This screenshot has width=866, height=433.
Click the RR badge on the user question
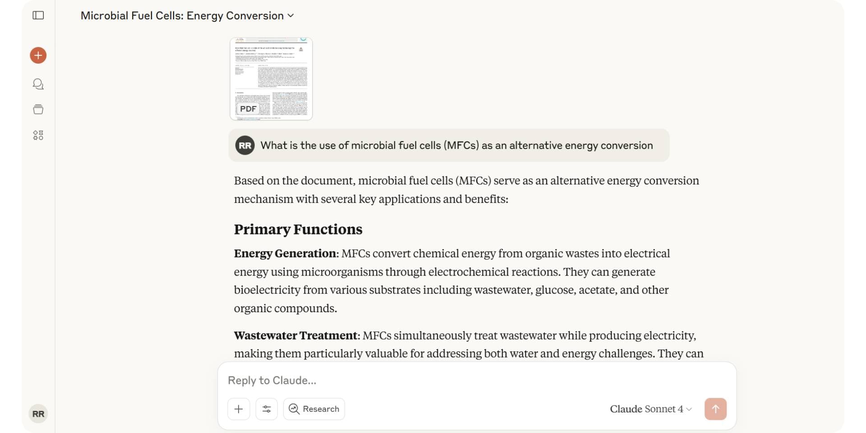pos(245,145)
